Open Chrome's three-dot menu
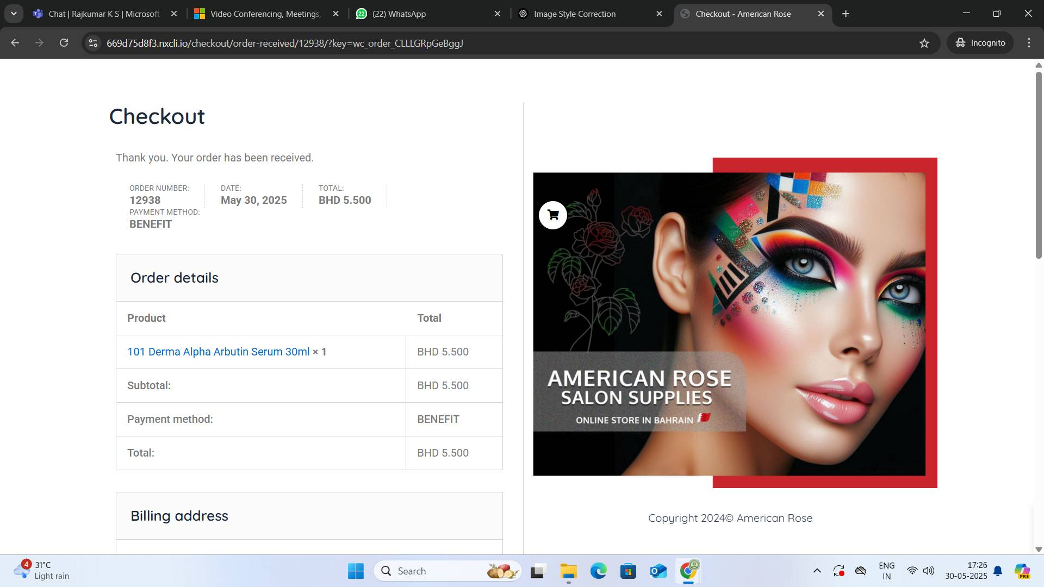 (x=1029, y=43)
